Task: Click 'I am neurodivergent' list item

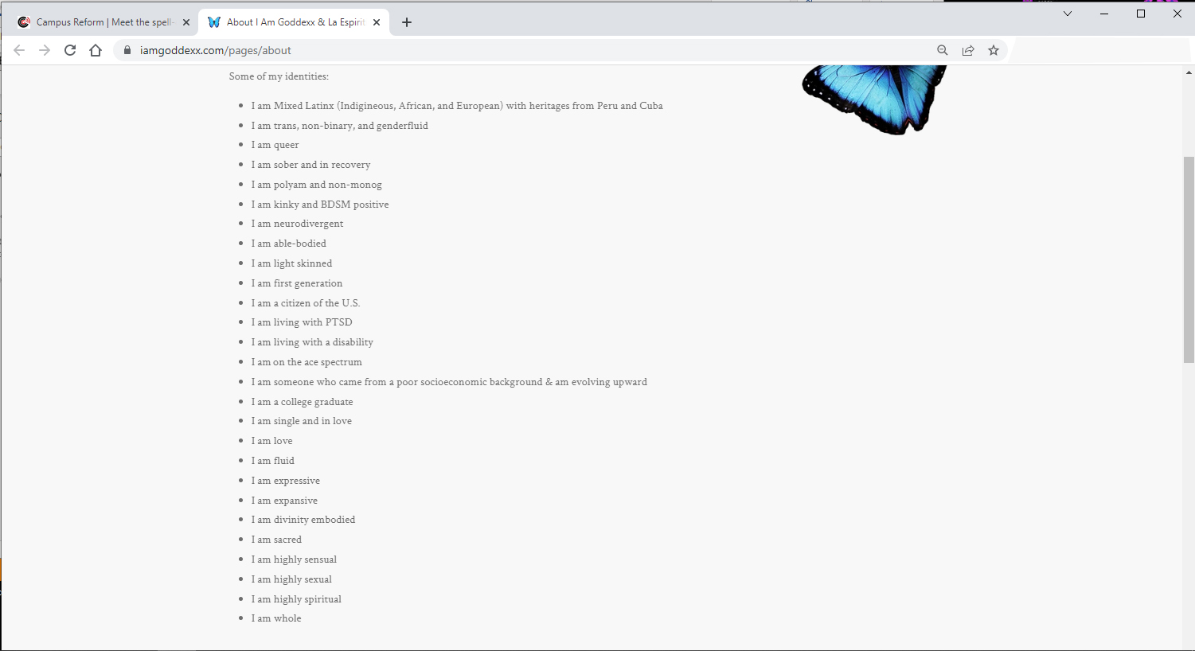Action: (298, 224)
